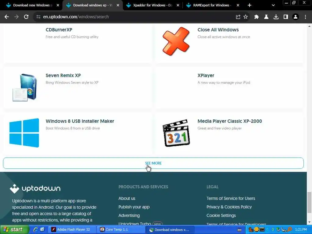Open the tab search dropdown arrow

273,5
